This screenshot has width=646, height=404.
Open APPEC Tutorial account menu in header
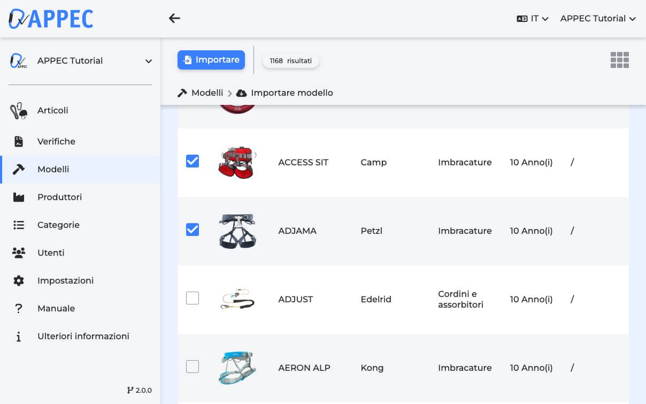[597, 19]
